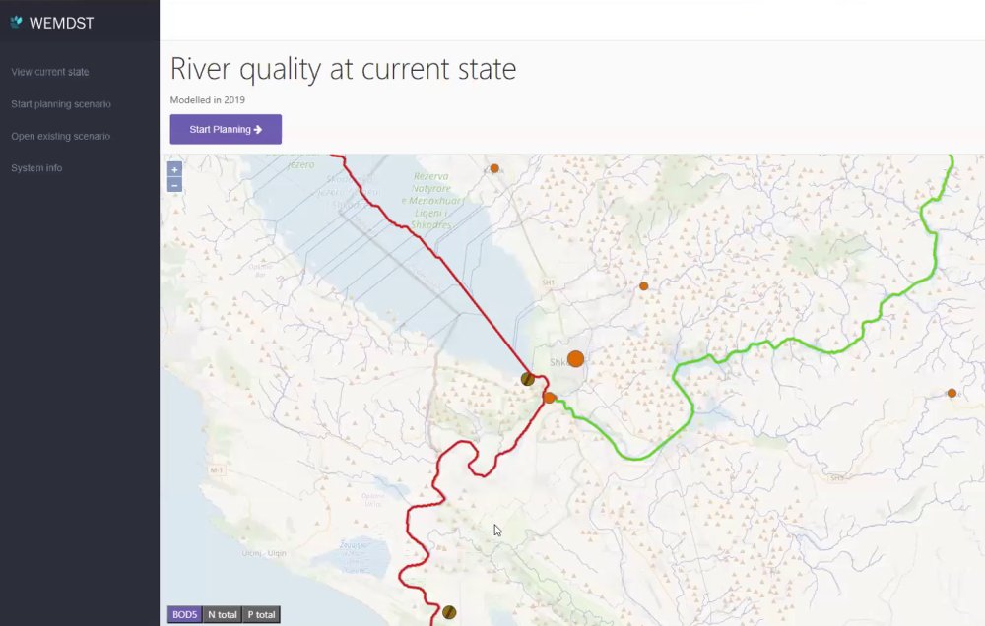Select the striped brown marker near the lake outlet

pos(528,378)
